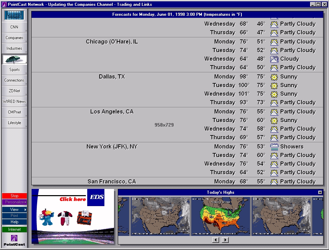The height and width of the screenshot is (250, 329).
Task: Open the View submenu
Action: (14, 210)
